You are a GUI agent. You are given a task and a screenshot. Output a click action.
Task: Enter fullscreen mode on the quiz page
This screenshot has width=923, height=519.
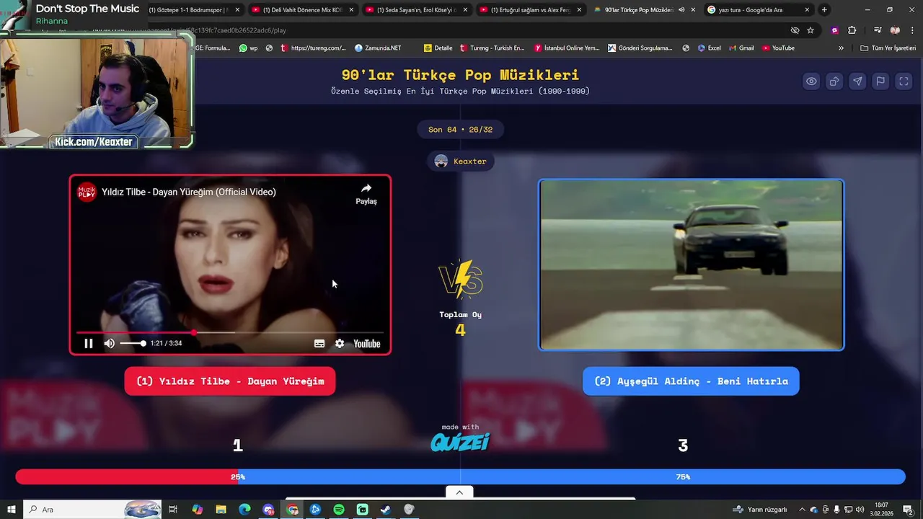click(904, 81)
